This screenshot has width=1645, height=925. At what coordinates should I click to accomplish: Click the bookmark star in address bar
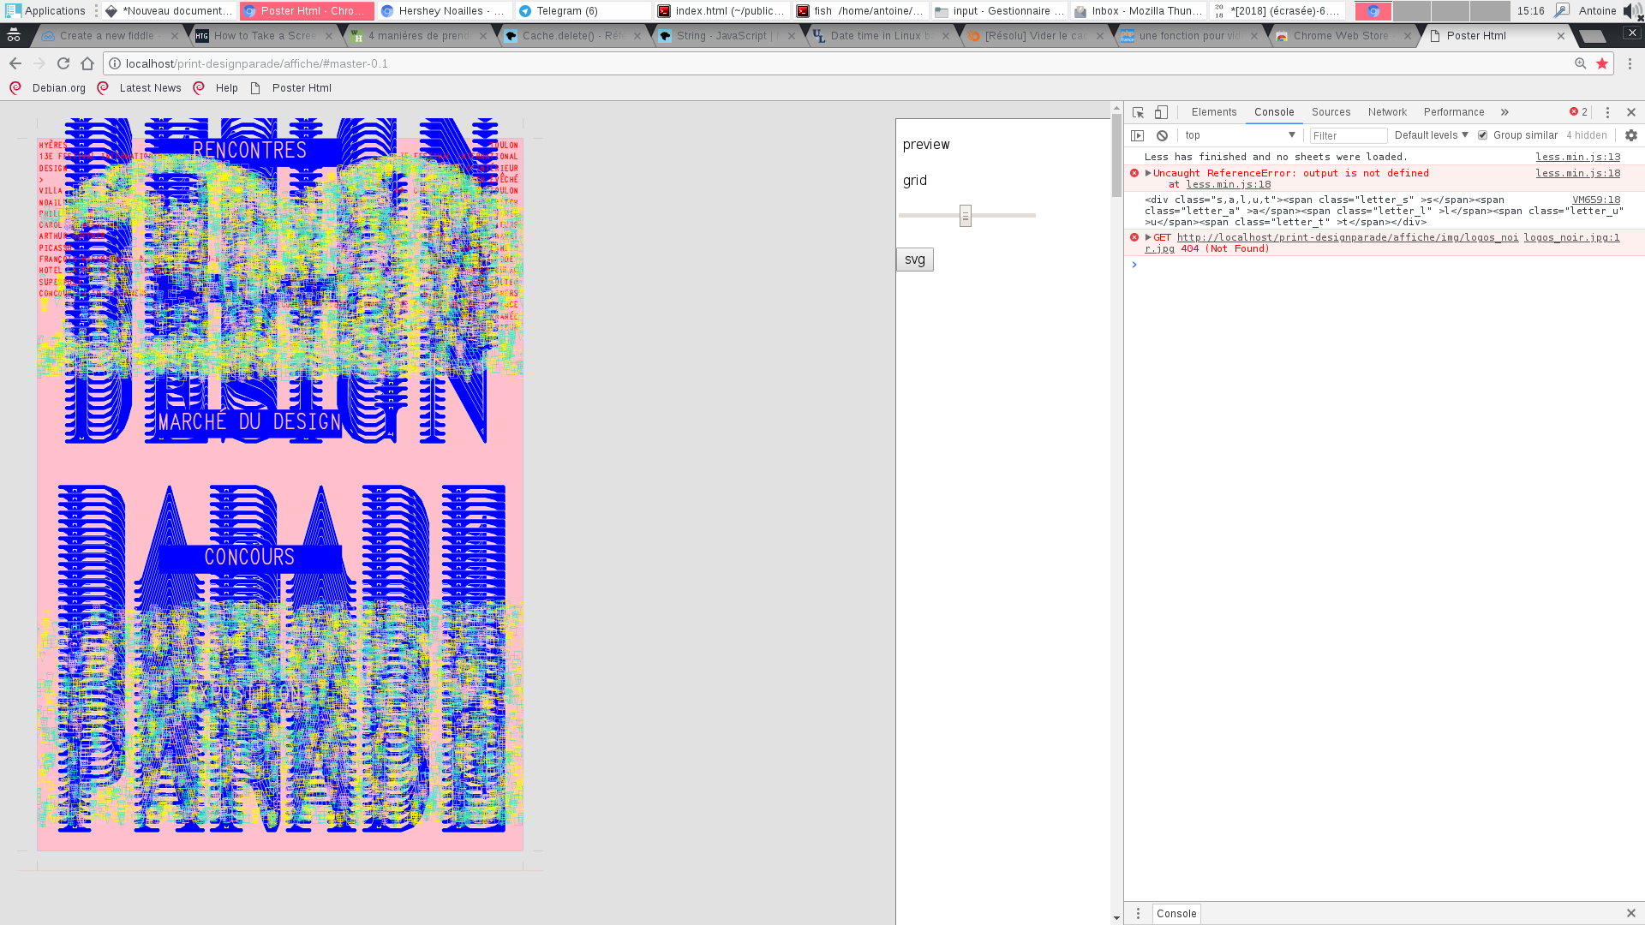pyautogui.click(x=1602, y=63)
